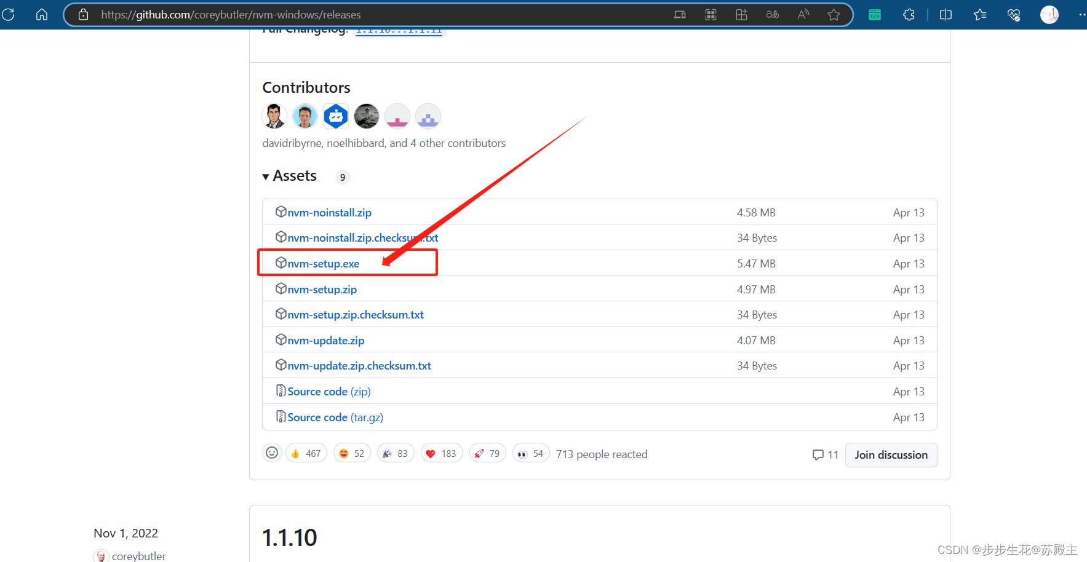Open the favorites list icon
This screenshot has height=562, width=1087.
(980, 14)
